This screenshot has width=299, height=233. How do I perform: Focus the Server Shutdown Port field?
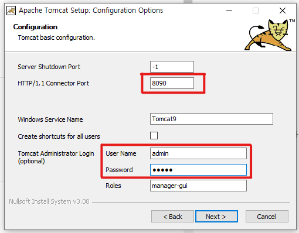coord(172,67)
